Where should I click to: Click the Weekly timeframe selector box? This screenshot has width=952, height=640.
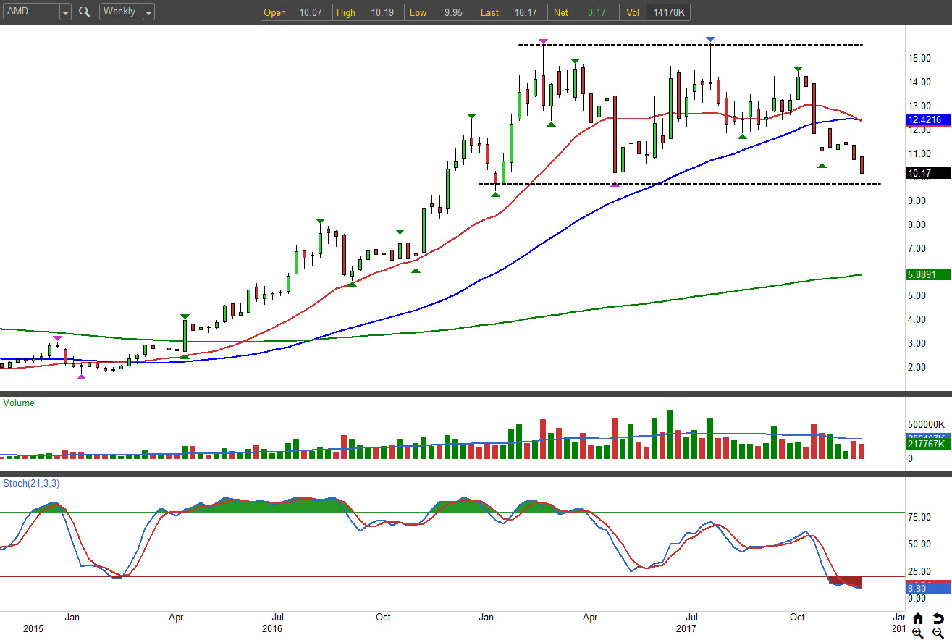point(120,12)
